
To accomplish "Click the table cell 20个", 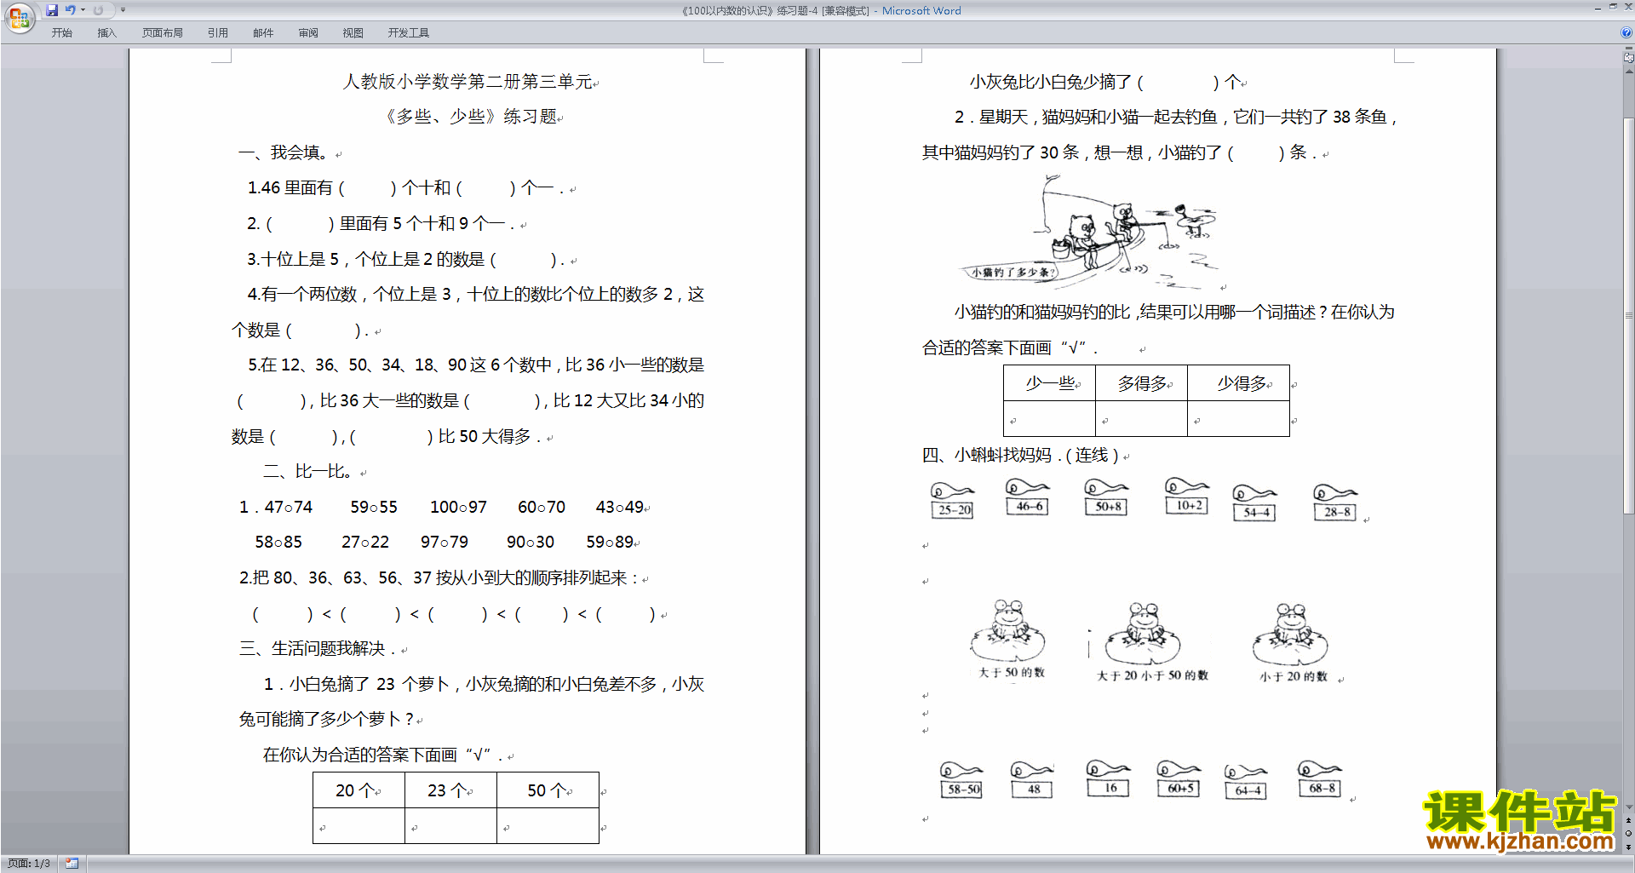I will tap(359, 790).
